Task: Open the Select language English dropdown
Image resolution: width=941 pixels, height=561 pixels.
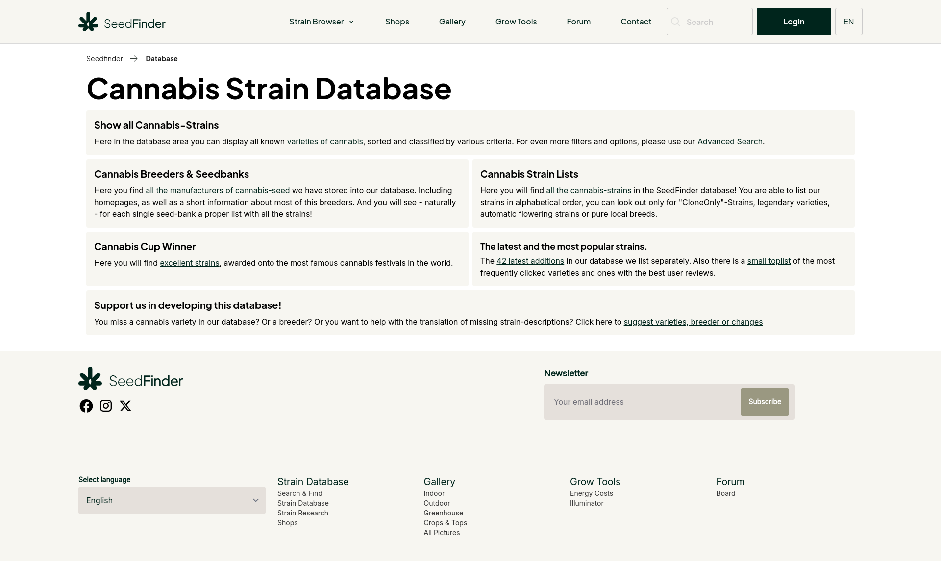Action: (172, 500)
